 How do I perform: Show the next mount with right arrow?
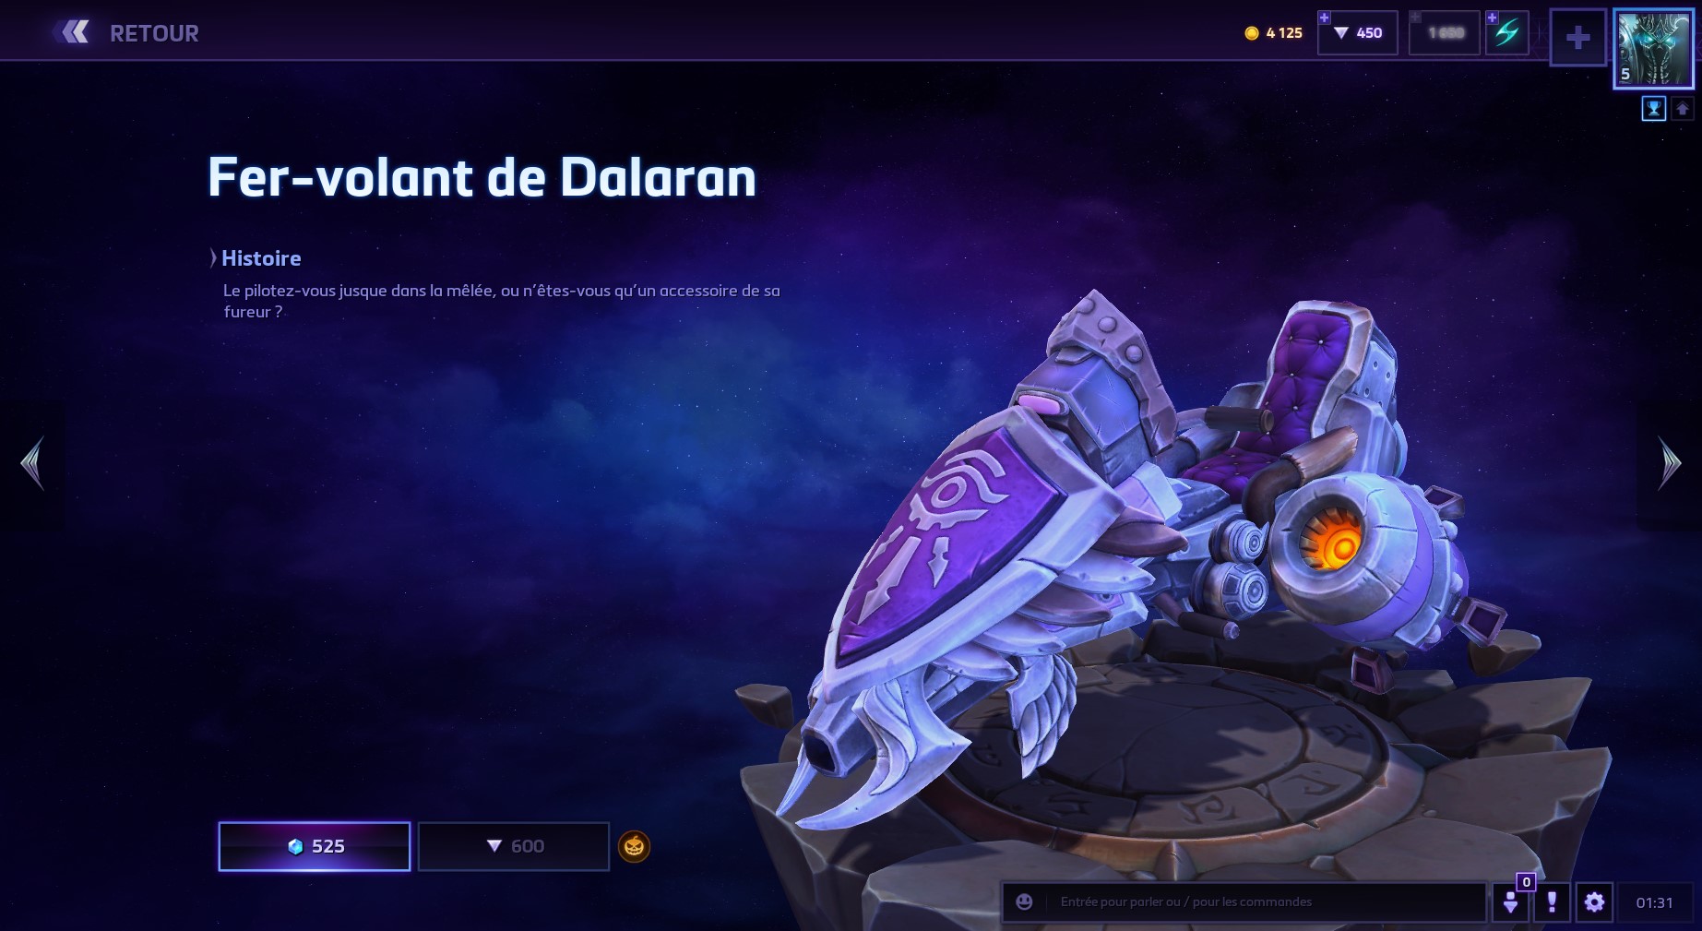(1670, 463)
